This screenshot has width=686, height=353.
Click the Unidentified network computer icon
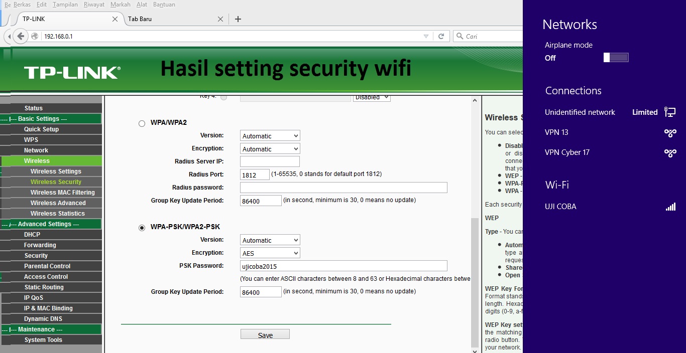[670, 112]
